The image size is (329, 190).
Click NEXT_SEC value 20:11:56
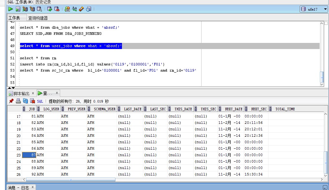tap(254, 123)
